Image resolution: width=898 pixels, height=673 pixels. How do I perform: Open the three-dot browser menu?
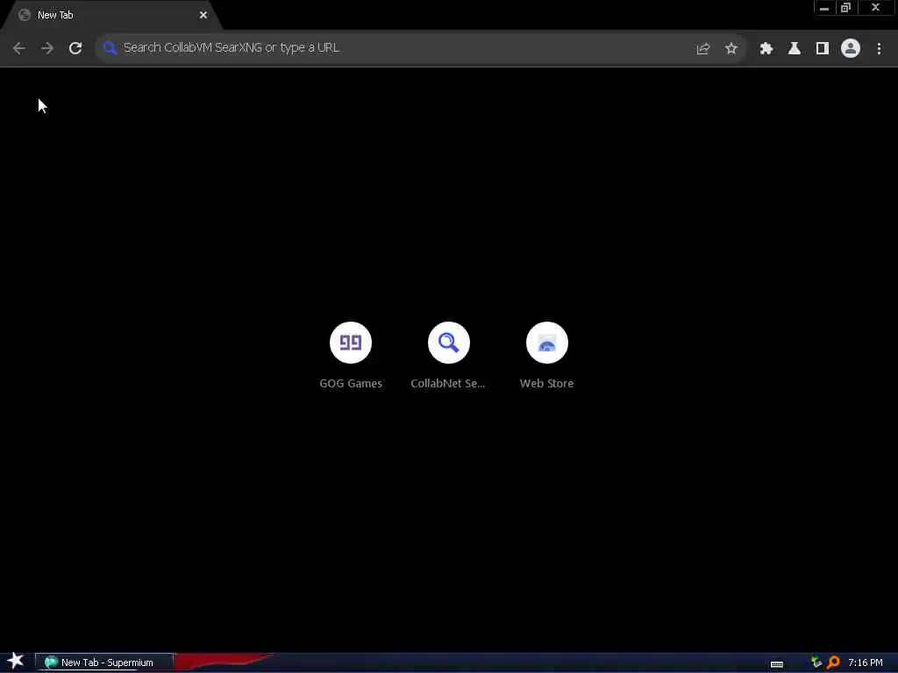click(x=879, y=49)
